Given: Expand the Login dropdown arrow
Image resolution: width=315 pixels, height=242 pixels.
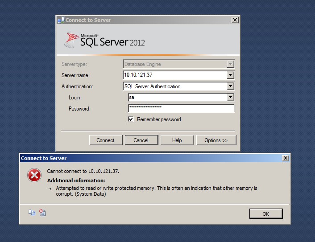Looking at the screenshot, I should pos(230,98).
